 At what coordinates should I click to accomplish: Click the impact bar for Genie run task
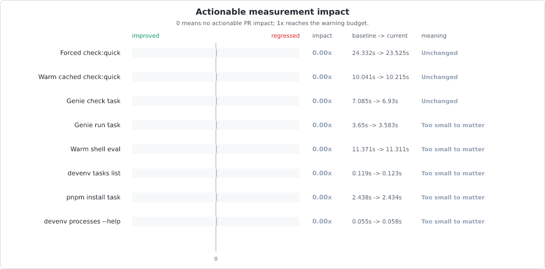pos(216,125)
